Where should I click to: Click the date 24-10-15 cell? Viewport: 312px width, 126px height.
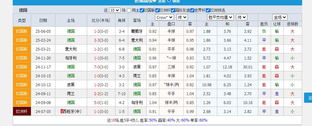click(x=43, y=76)
